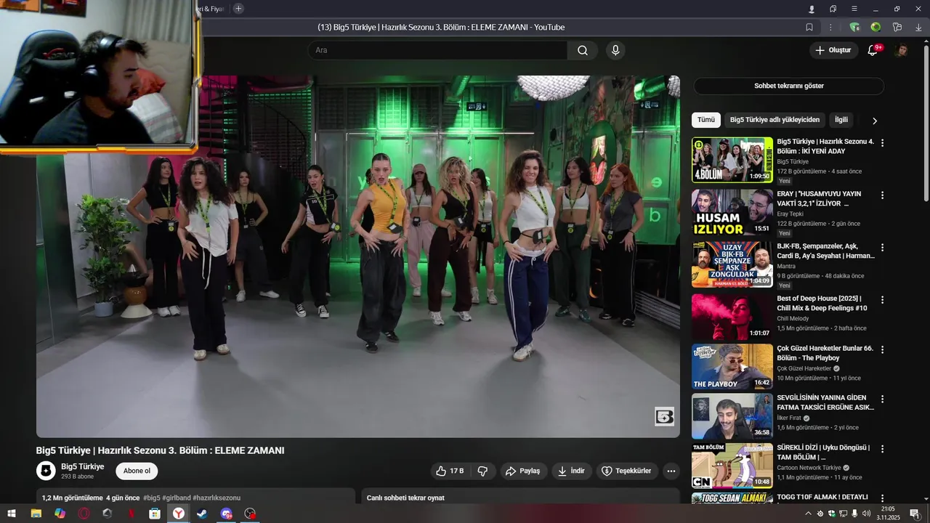This screenshot has height=523, width=930.
Task: Bookmark this page in address bar
Action: (x=809, y=27)
